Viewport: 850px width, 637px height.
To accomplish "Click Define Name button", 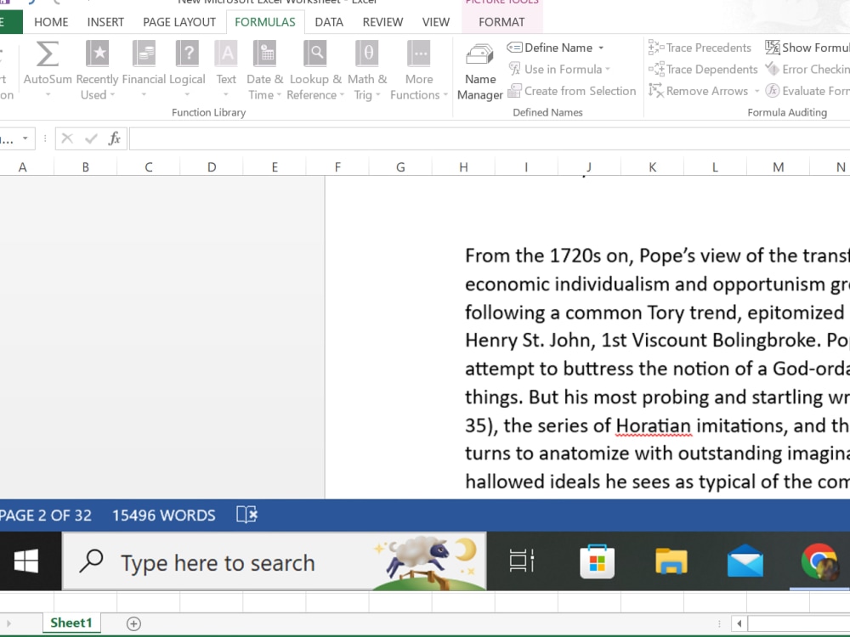I will tap(550, 48).
